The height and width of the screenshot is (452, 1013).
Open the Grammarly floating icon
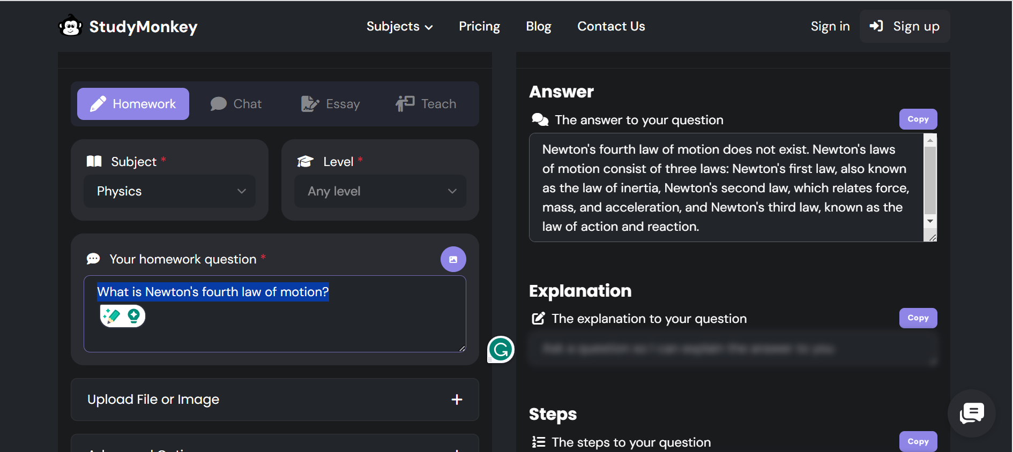coord(501,350)
